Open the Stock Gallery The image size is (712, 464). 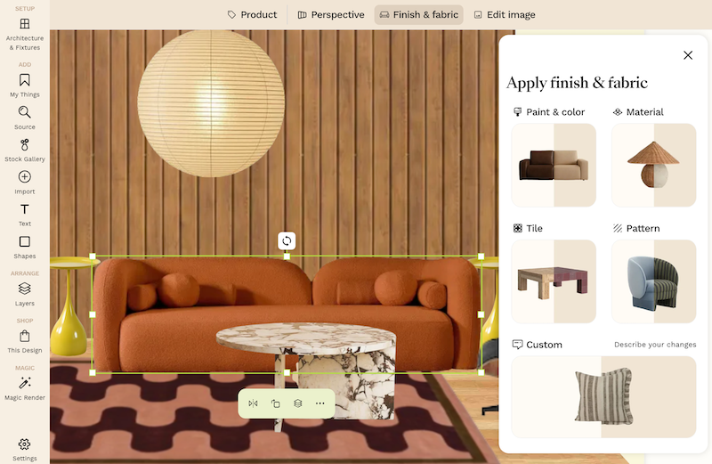(x=25, y=150)
